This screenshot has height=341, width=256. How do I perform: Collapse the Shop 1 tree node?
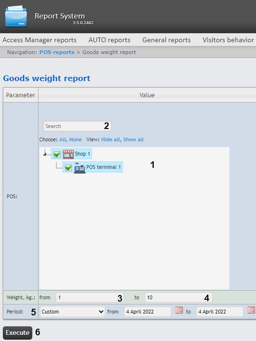(45, 154)
